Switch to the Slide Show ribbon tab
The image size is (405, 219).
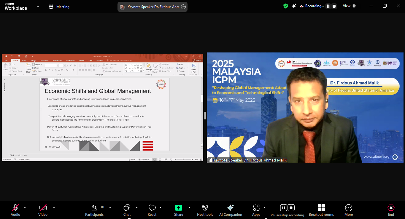tap(70, 60)
